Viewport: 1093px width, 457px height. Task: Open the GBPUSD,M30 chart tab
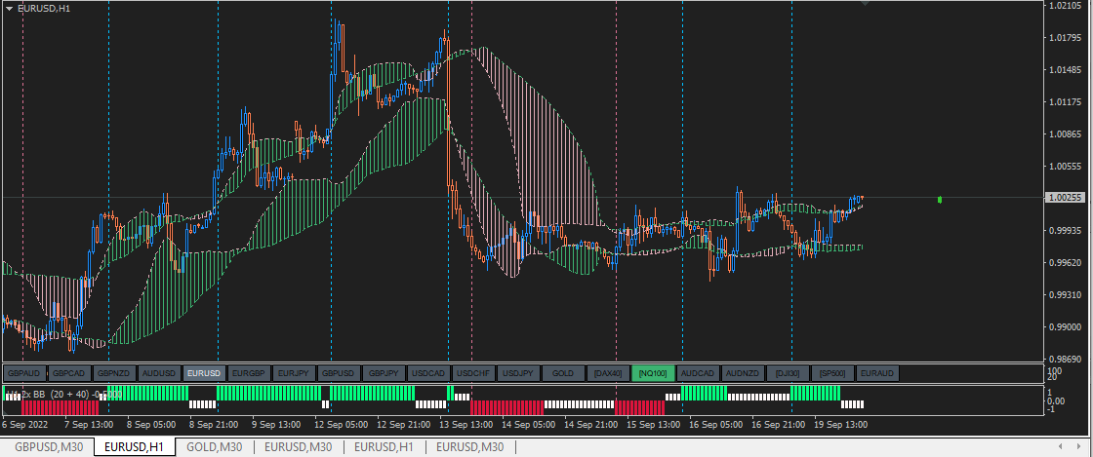48,447
